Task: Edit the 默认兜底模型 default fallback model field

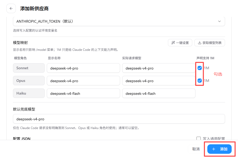Action: (119, 119)
